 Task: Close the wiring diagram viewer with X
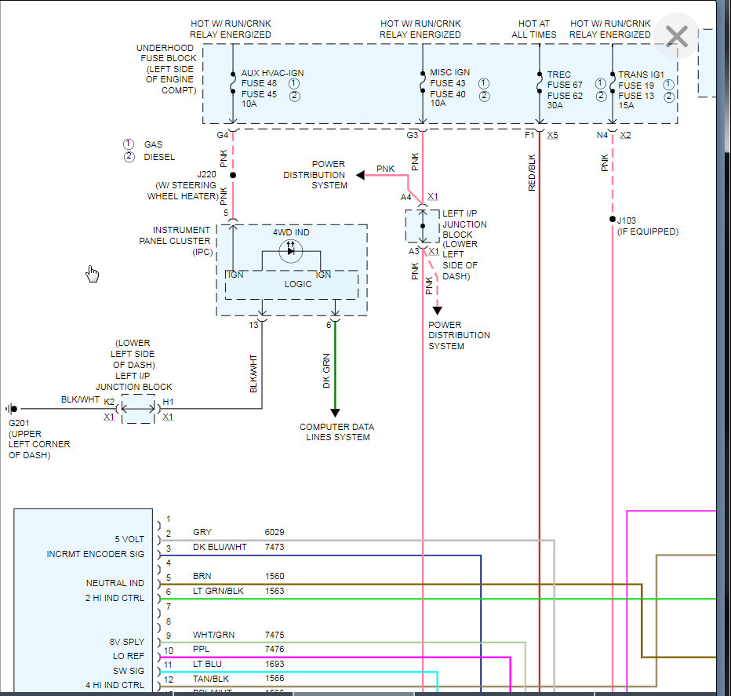click(x=676, y=36)
